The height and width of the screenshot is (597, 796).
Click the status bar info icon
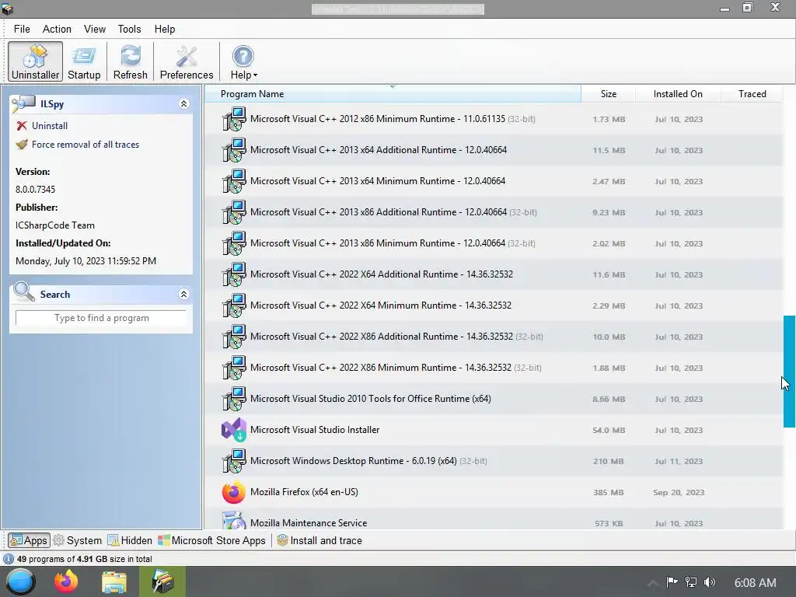point(9,559)
